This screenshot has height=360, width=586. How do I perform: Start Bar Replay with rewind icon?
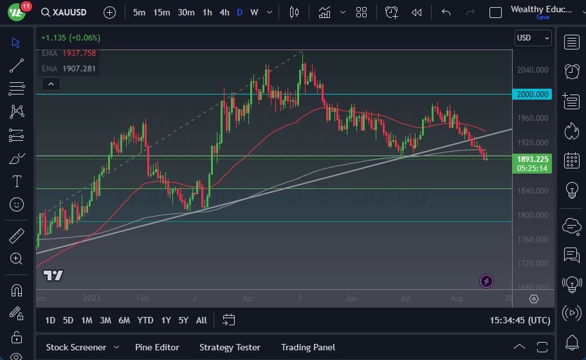(x=417, y=12)
